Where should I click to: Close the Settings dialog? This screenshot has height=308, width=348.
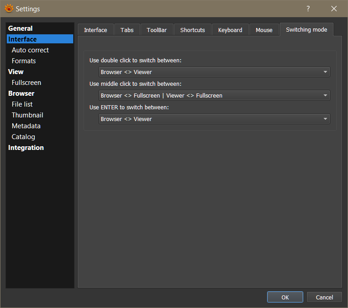point(334,9)
